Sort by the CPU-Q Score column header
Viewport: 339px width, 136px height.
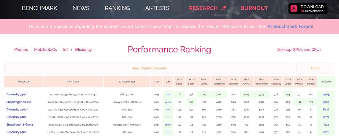(x=179, y=82)
